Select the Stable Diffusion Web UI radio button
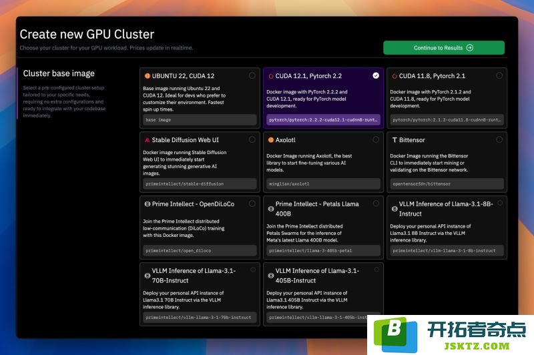 252,139
